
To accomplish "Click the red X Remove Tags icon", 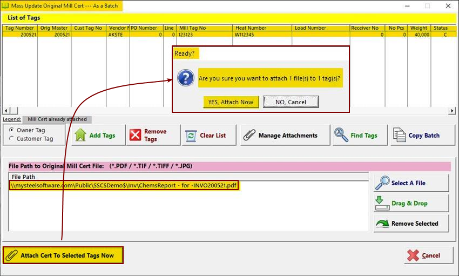I will (135, 135).
